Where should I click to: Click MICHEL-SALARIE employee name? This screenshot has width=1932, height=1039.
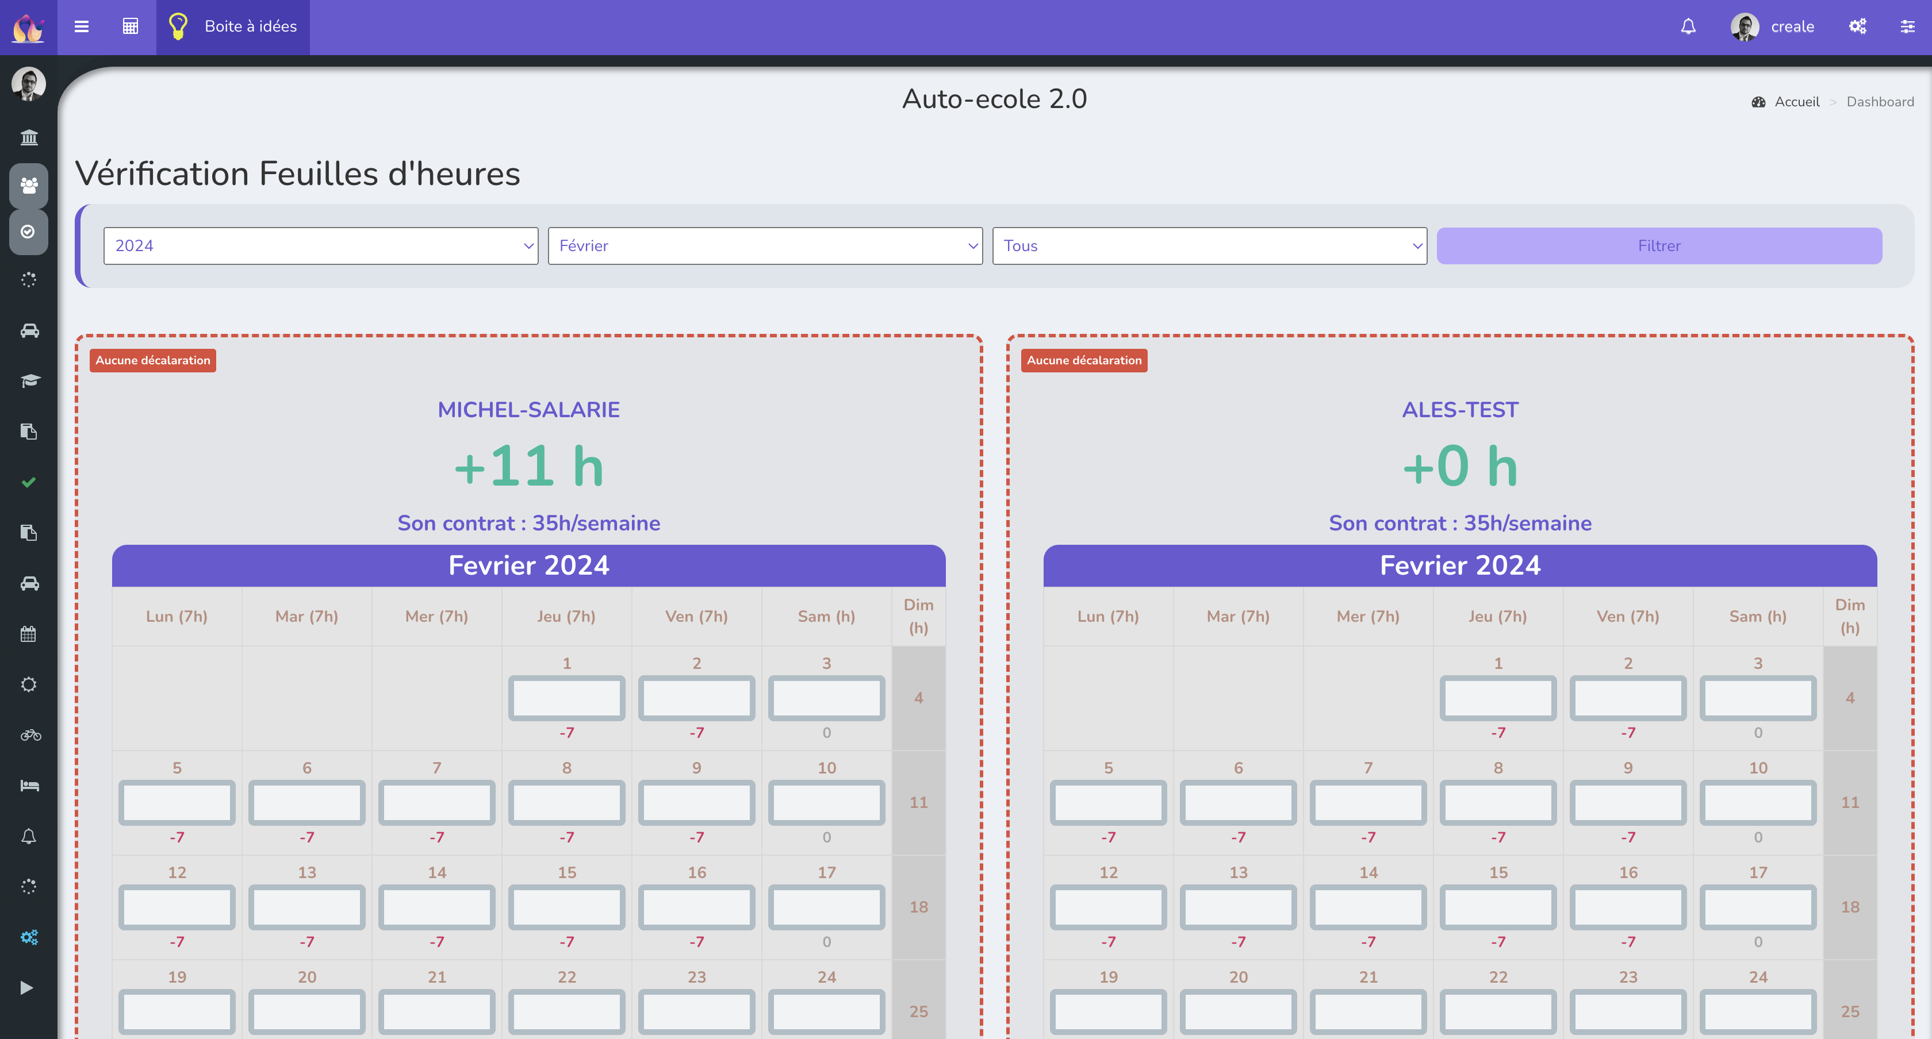point(529,410)
